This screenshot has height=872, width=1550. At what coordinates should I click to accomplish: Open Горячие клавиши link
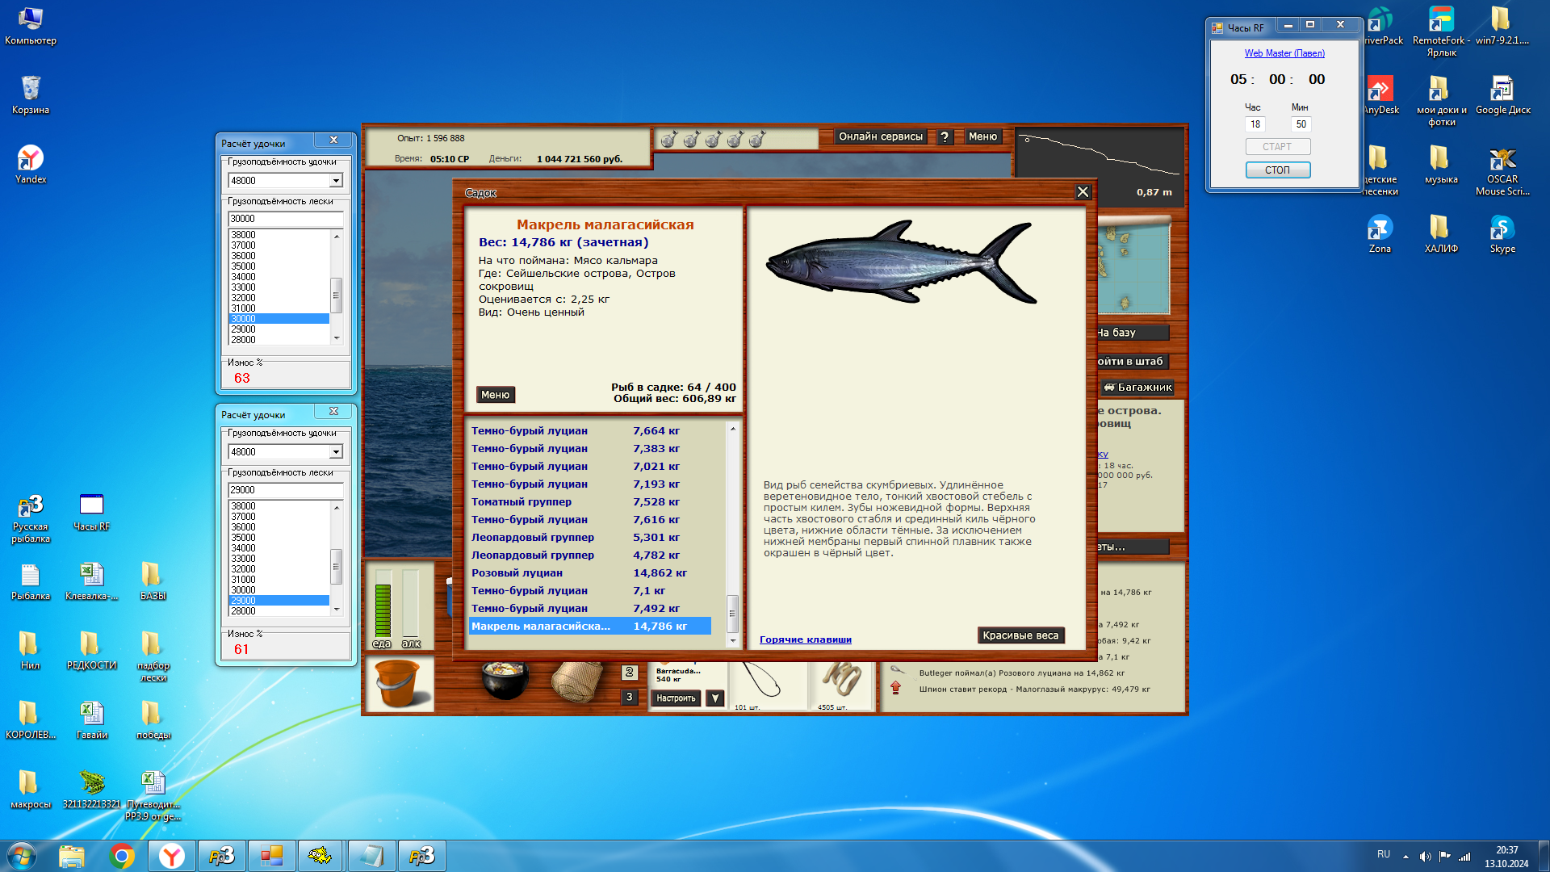(805, 639)
